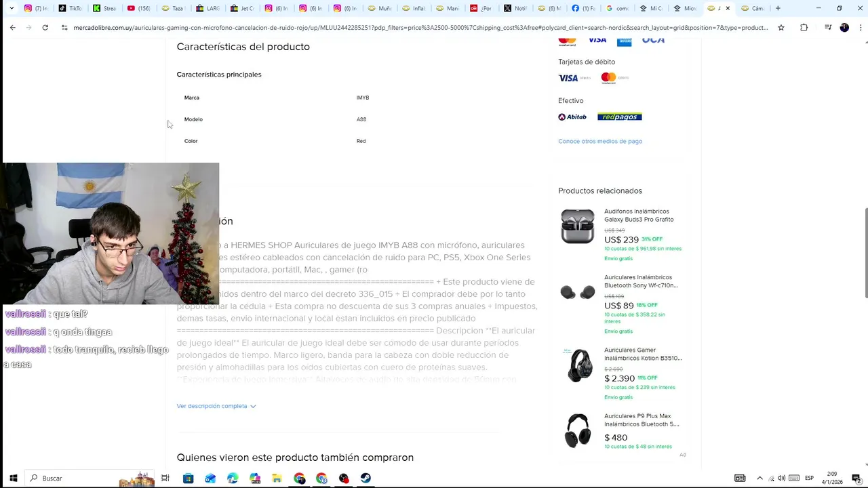The width and height of the screenshot is (868, 488).
Task: Open a new browser tab
Action: [778, 8]
